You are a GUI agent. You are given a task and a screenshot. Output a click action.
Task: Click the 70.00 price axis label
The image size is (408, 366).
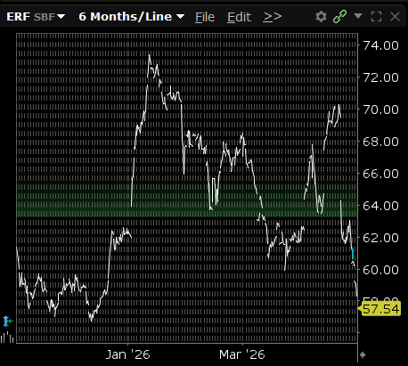point(380,110)
